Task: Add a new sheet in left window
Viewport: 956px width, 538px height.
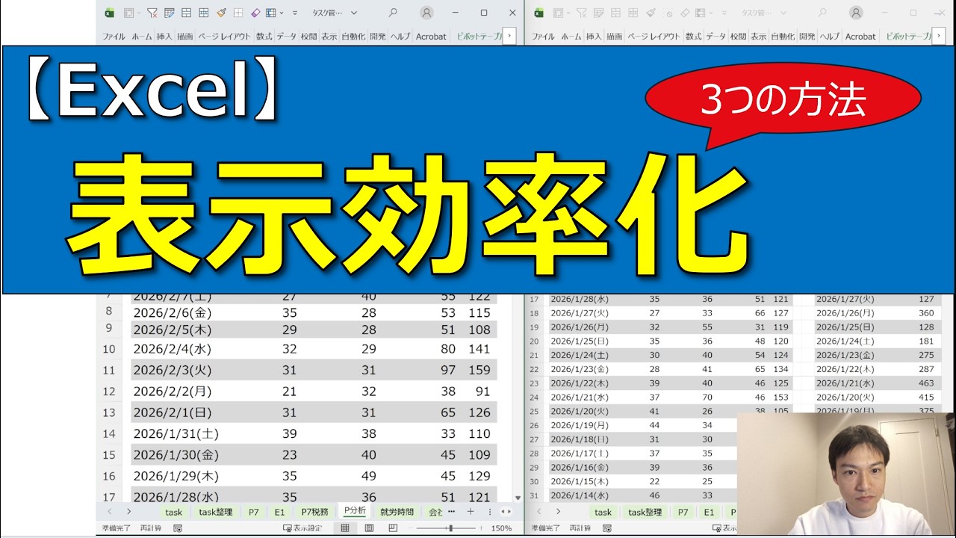Action: click(471, 512)
